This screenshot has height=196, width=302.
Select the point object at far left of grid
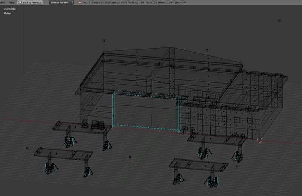(26, 148)
